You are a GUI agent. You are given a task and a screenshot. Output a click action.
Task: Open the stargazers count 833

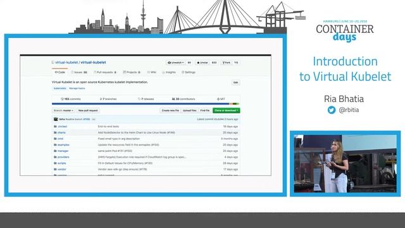(214, 63)
